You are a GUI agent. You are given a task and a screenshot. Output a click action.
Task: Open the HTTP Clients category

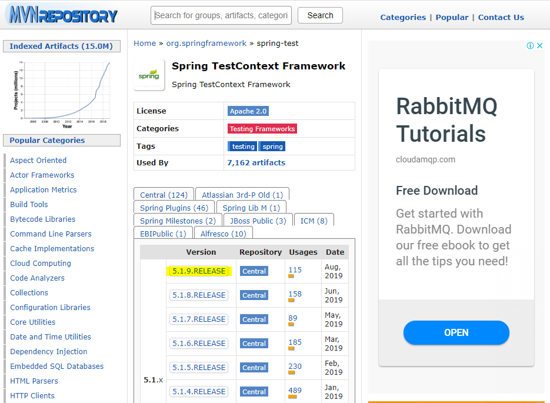pos(32,395)
